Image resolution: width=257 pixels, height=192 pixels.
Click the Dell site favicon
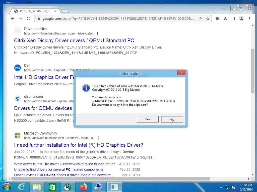pos(18,68)
